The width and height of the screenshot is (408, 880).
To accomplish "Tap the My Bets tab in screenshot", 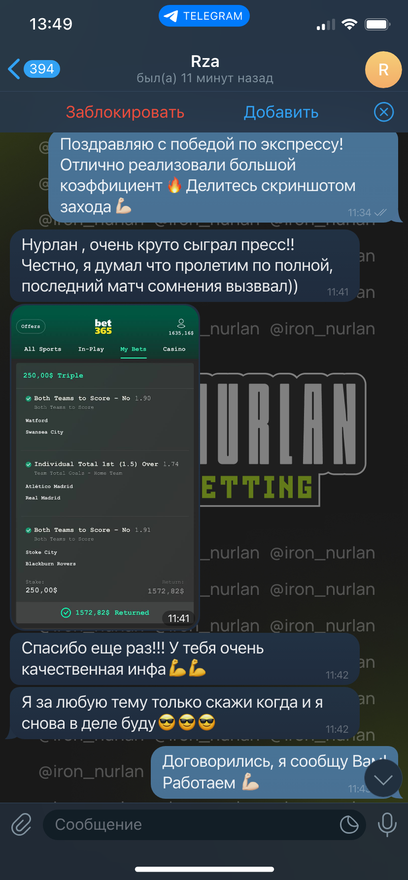I will pos(134,349).
